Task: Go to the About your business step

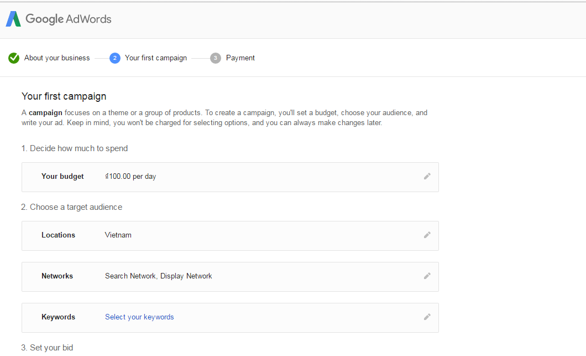Action: click(x=57, y=58)
